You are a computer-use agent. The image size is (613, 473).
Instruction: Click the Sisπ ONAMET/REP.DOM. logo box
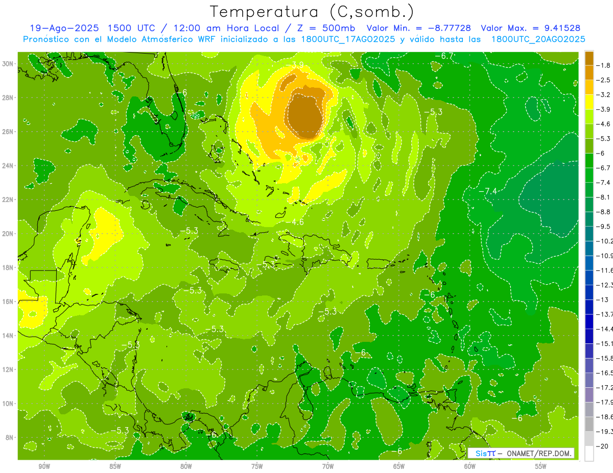(x=521, y=453)
